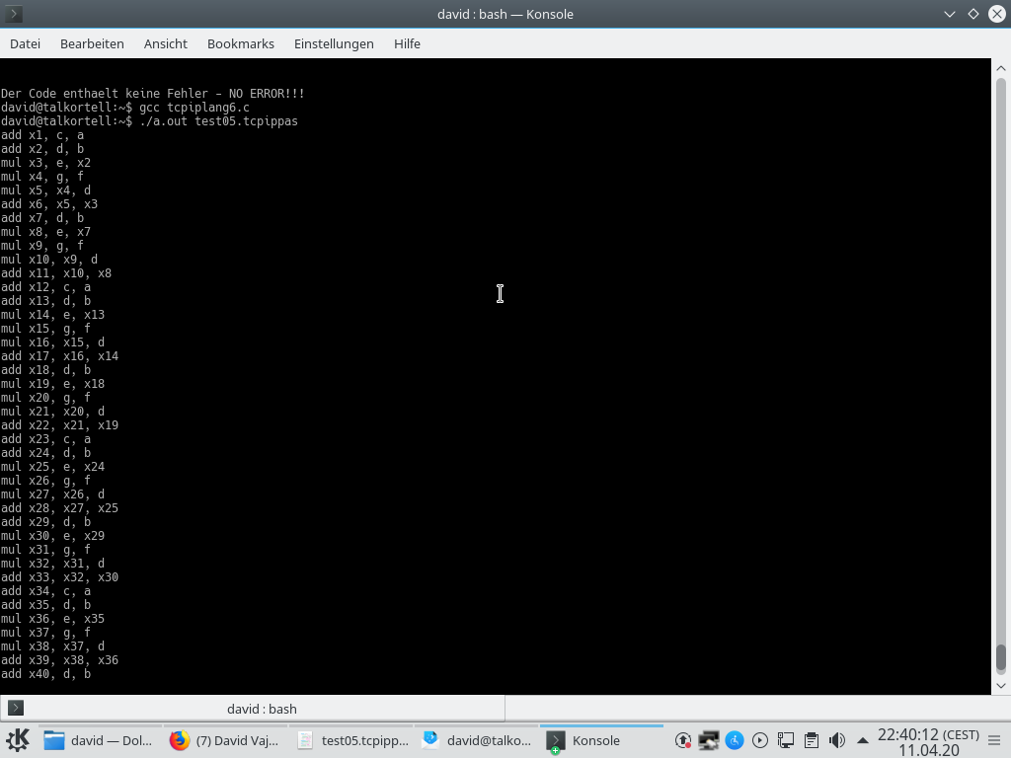1011x758 pixels.
Task: Select the 'david : bash' terminal tab
Action: [x=262, y=709]
